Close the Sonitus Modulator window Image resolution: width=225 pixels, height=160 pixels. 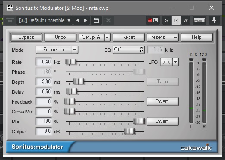pyautogui.click(x=212, y=8)
